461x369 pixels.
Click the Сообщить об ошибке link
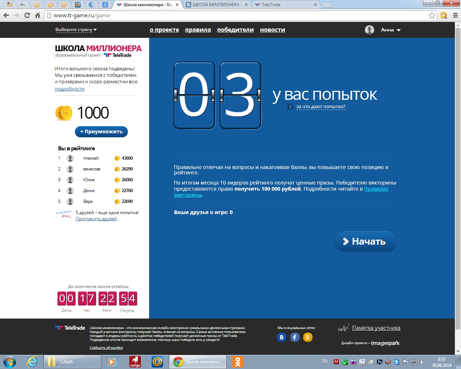tap(106, 348)
